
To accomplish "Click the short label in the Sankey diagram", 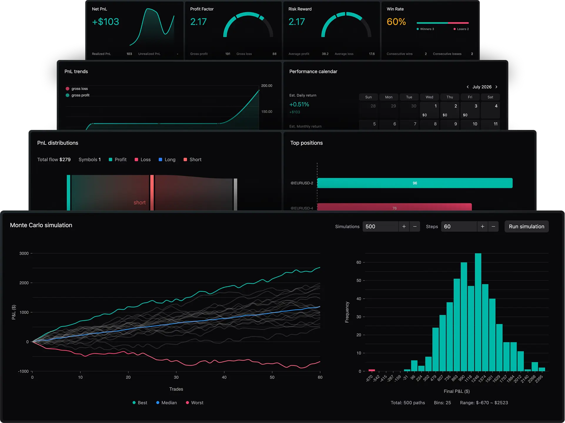I will [139, 203].
